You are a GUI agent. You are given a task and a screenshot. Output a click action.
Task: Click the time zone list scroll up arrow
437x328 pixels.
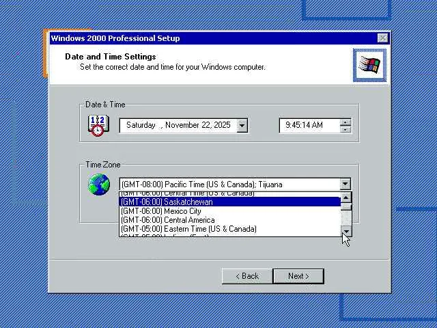click(346, 197)
